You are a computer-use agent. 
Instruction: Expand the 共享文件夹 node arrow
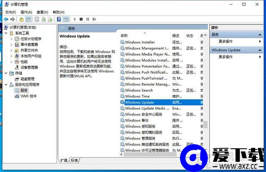(x=11, y=50)
